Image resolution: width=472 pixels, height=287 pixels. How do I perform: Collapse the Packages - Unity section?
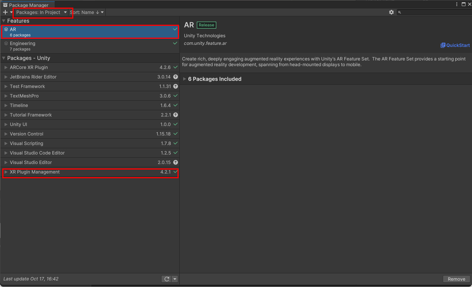(x=4, y=58)
